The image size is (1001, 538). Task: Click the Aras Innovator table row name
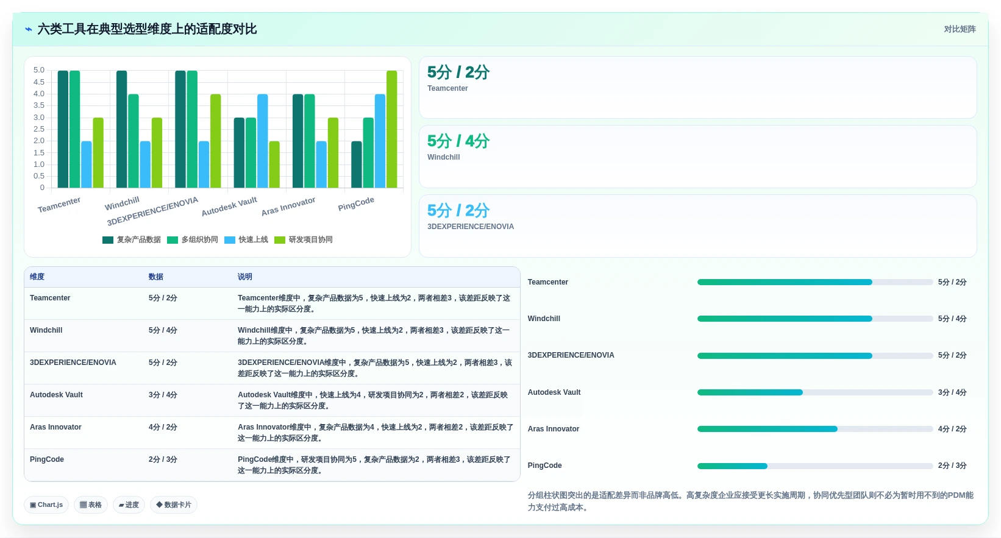click(55, 427)
